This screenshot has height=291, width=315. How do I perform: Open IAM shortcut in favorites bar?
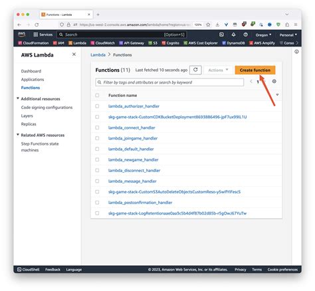58,43
